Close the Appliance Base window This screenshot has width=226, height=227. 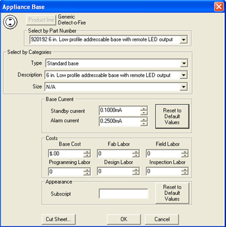[219, 7]
